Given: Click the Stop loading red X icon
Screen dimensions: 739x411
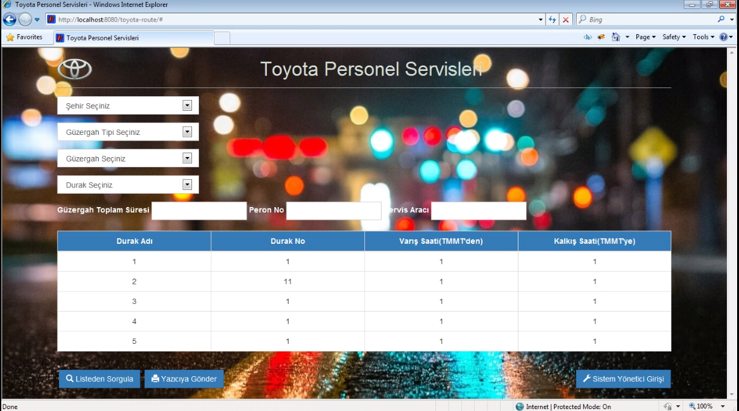Looking at the screenshot, I should [565, 19].
